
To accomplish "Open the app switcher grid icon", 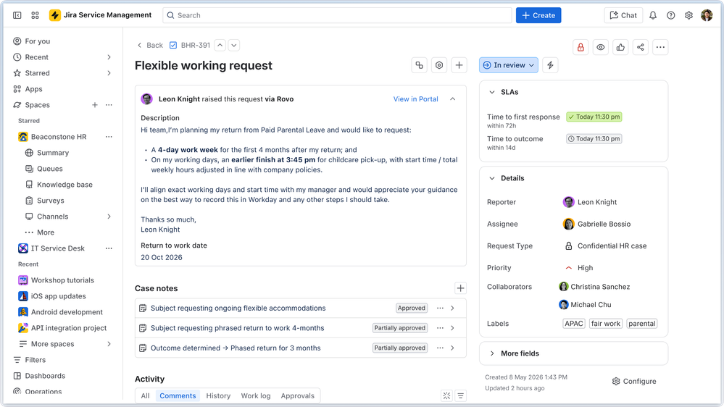I will pos(35,15).
